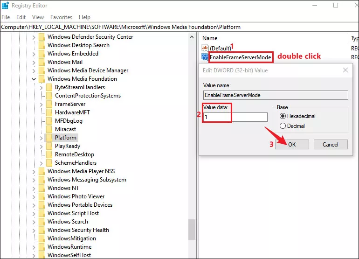Viewport: 359px width, 259px height.
Task: Click the ByteStreamHandlers folder icon
Action: [49, 87]
